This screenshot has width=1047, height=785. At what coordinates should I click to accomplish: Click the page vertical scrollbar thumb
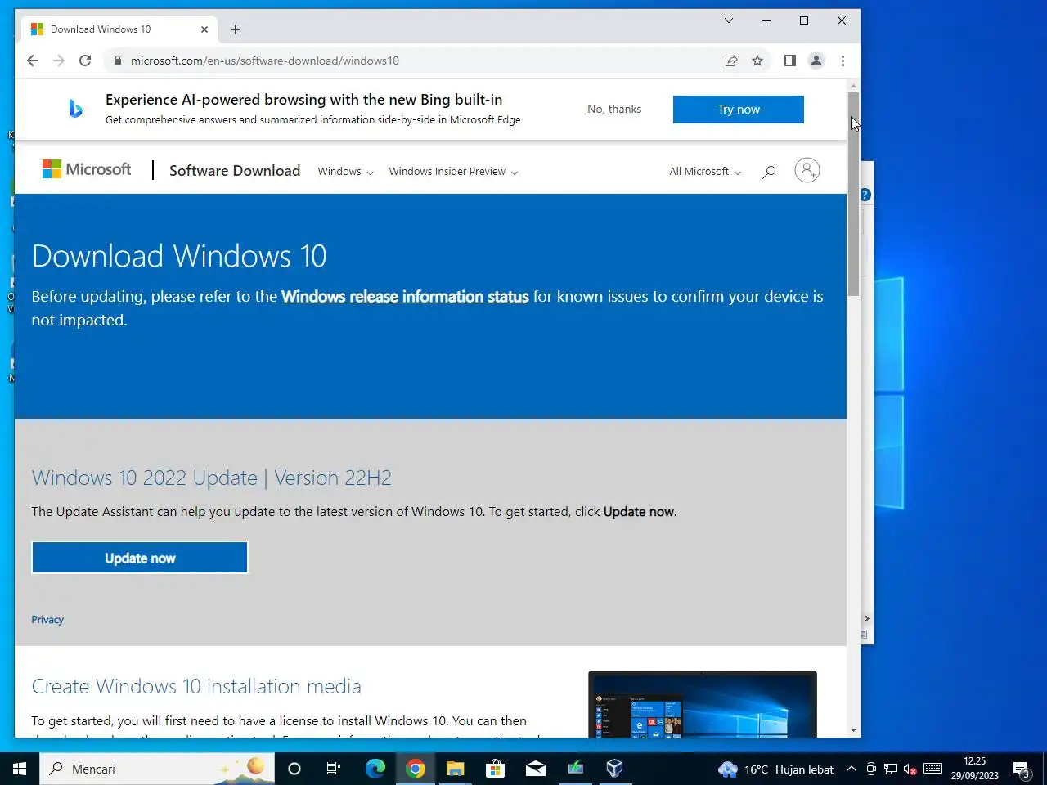coord(854,194)
